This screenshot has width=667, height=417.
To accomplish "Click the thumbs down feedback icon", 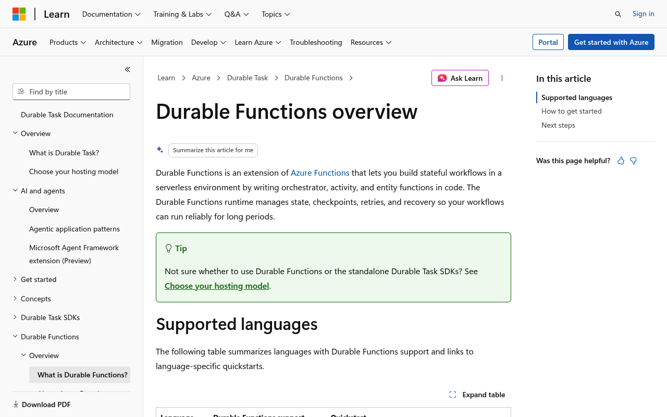I will point(633,161).
